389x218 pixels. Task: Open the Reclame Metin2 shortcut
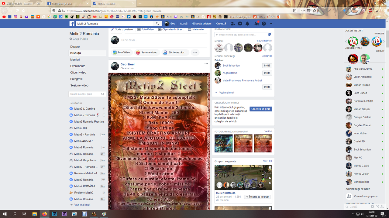pos(84,193)
